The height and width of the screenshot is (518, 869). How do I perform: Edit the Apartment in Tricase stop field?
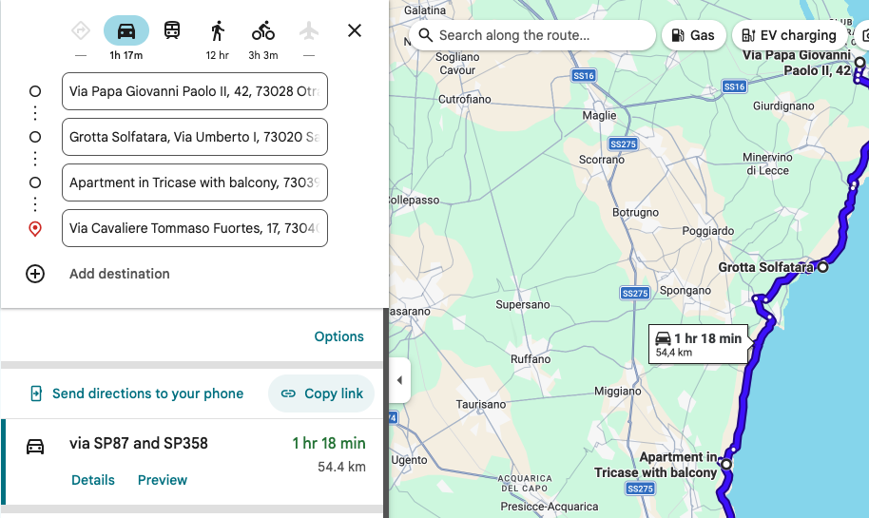[195, 182]
